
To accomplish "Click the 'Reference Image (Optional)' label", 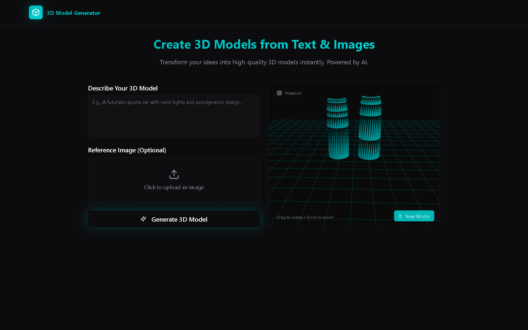I will pyautogui.click(x=127, y=150).
